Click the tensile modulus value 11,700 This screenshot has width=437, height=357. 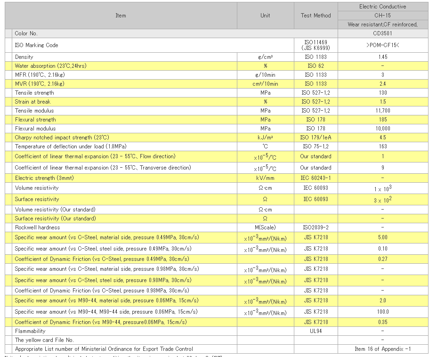click(x=382, y=111)
